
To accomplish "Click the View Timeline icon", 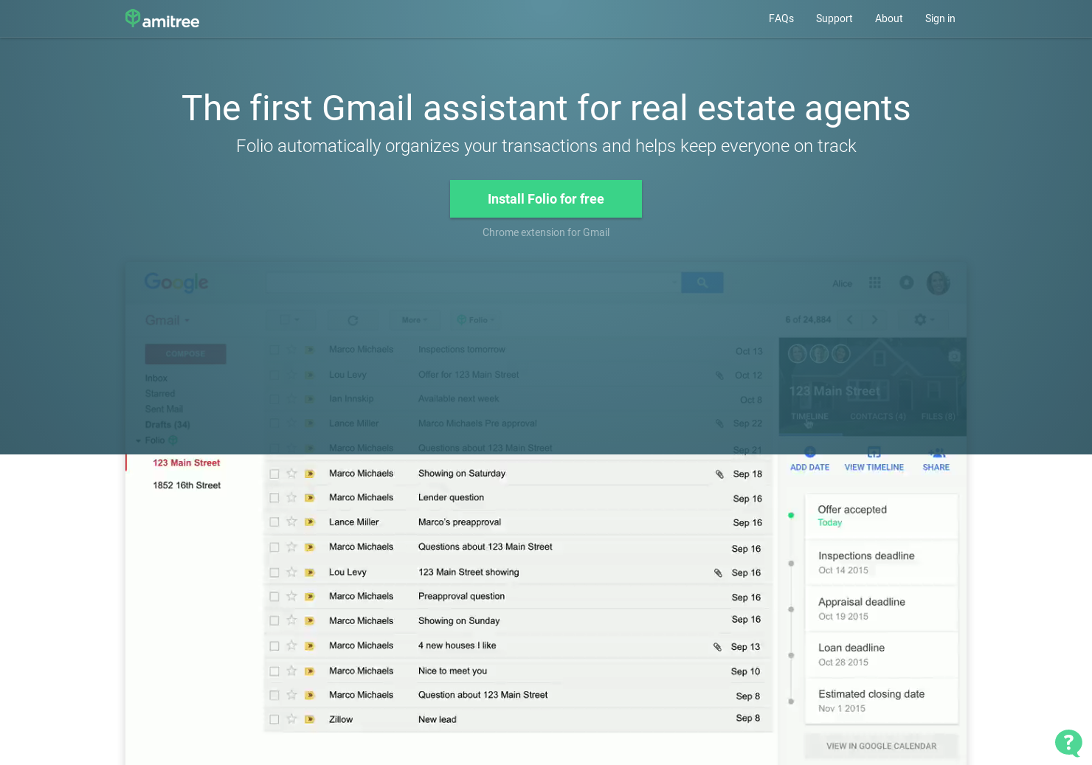I will click(874, 452).
